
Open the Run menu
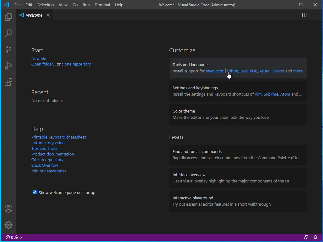click(x=86, y=5)
